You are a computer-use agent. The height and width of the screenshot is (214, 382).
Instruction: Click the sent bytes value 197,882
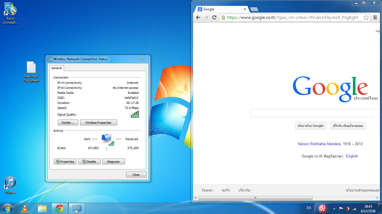(93, 148)
